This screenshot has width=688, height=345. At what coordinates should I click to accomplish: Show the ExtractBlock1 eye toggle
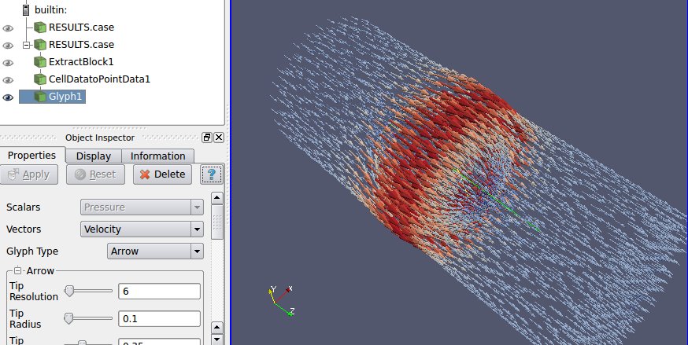click(9, 63)
